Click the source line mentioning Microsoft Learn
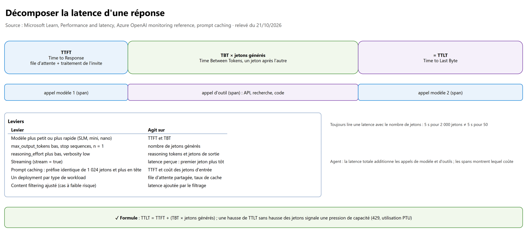 click(143, 25)
